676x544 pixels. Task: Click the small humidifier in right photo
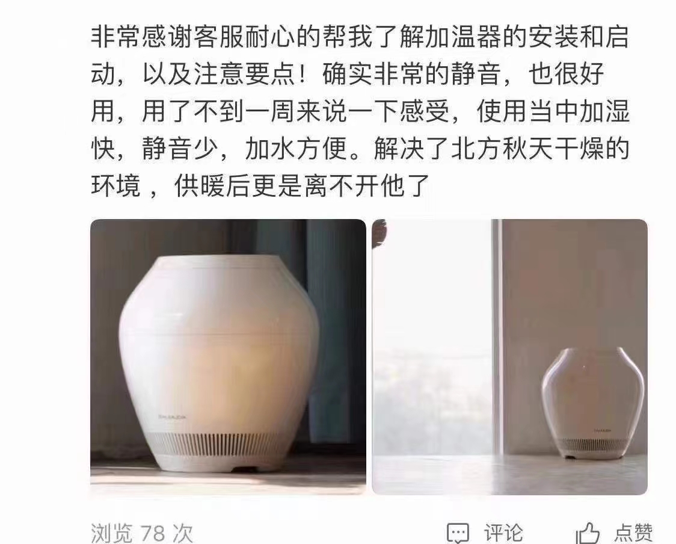pyautogui.click(x=593, y=403)
